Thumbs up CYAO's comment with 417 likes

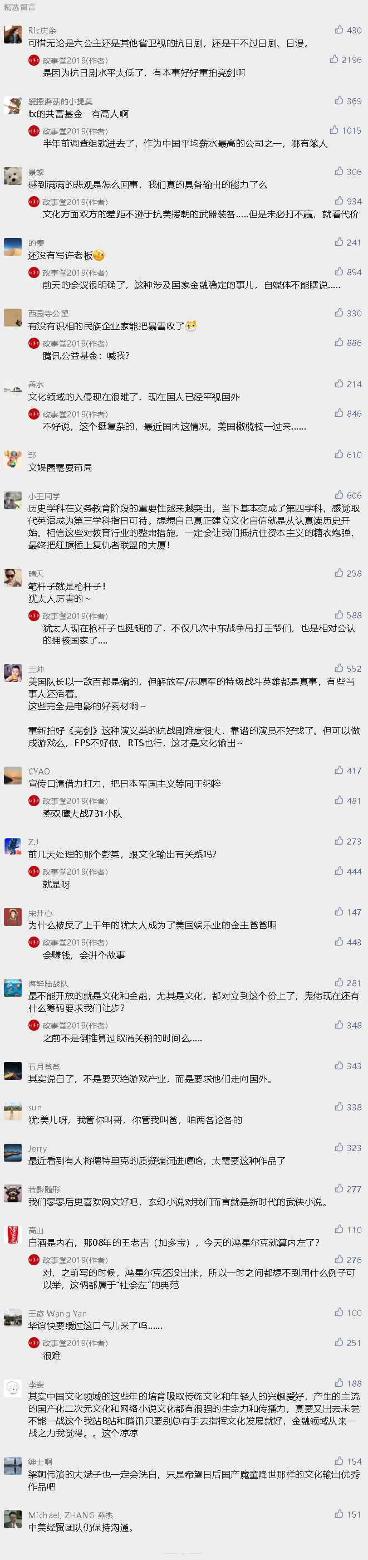pos(348,771)
